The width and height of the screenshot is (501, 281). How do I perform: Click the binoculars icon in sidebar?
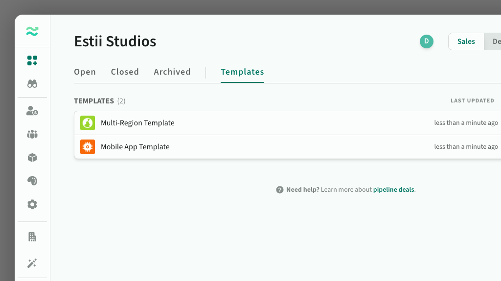[32, 84]
